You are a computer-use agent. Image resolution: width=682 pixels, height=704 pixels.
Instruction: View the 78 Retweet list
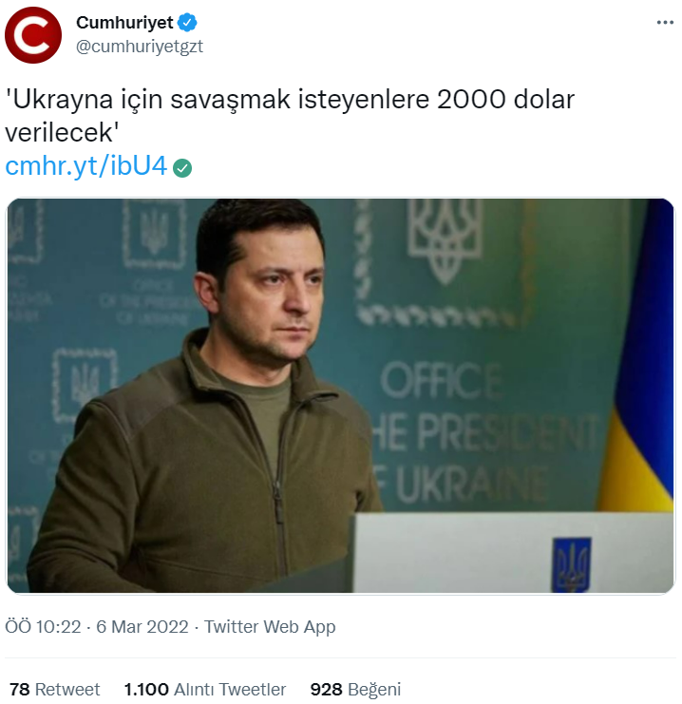[x=55, y=689]
